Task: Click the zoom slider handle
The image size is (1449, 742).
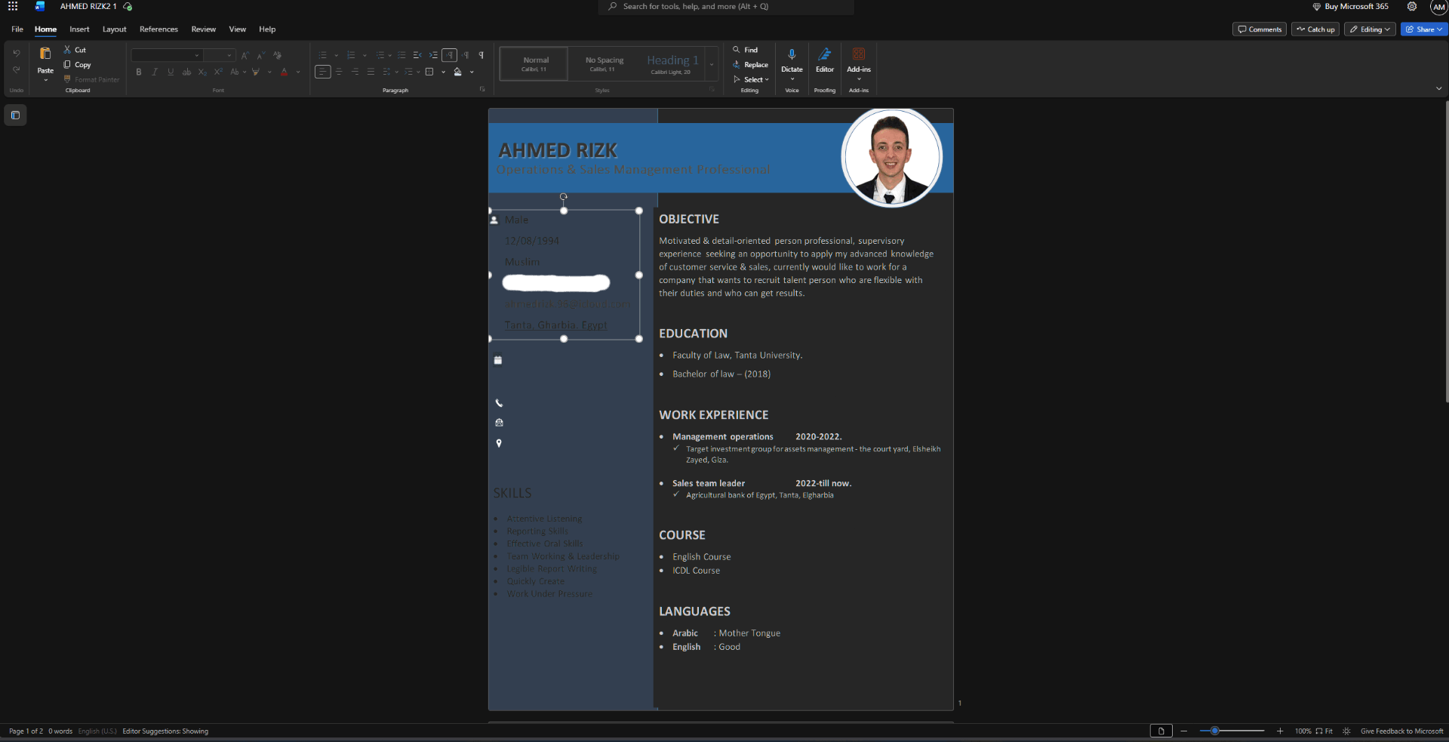Action: (x=1214, y=731)
